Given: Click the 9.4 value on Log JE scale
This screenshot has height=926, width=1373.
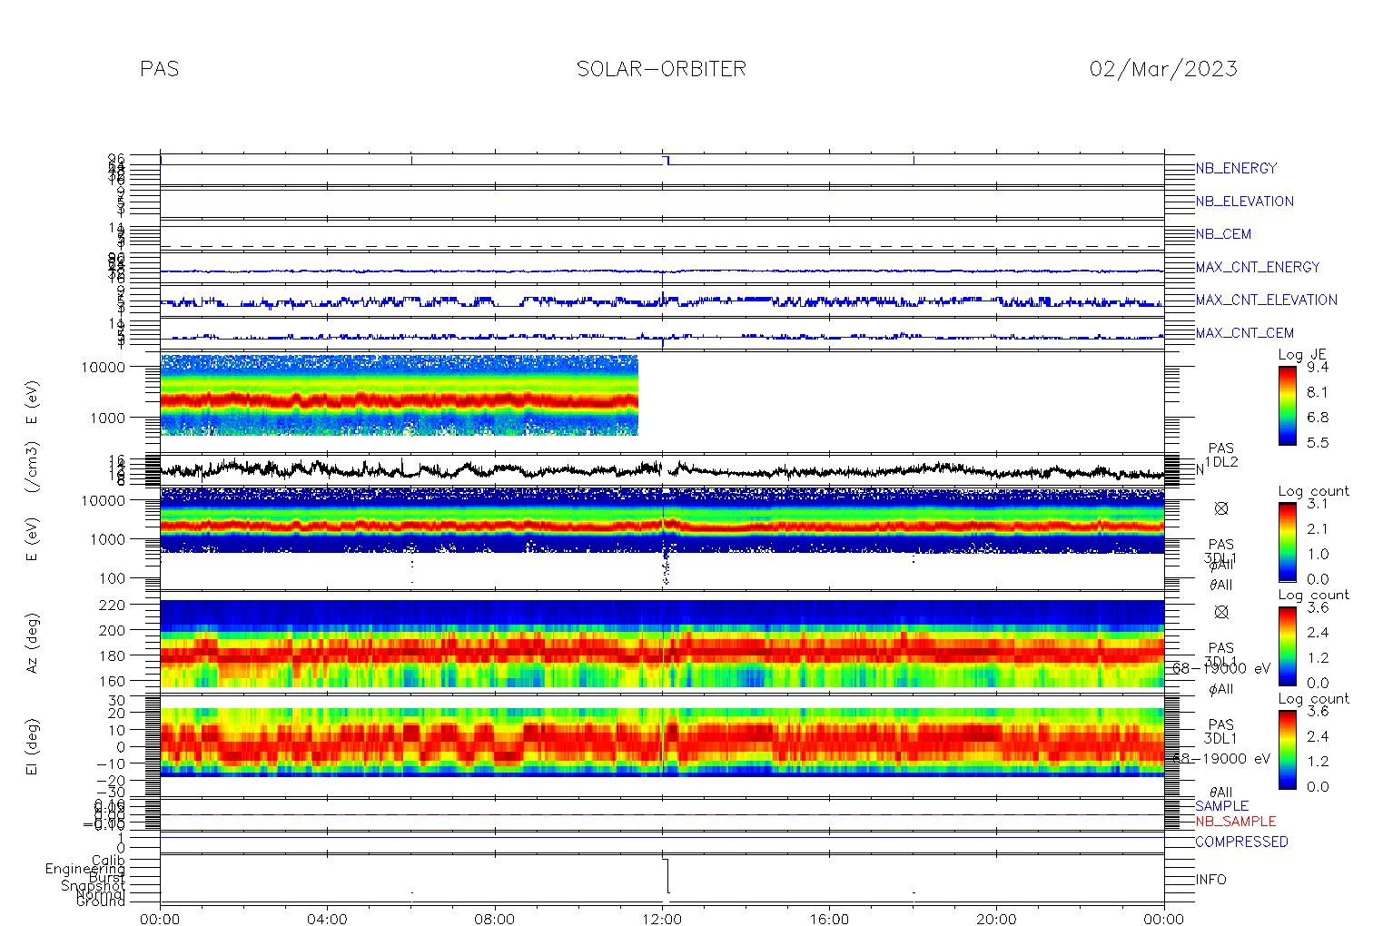Looking at the screenshot, I should (1317, 368).
